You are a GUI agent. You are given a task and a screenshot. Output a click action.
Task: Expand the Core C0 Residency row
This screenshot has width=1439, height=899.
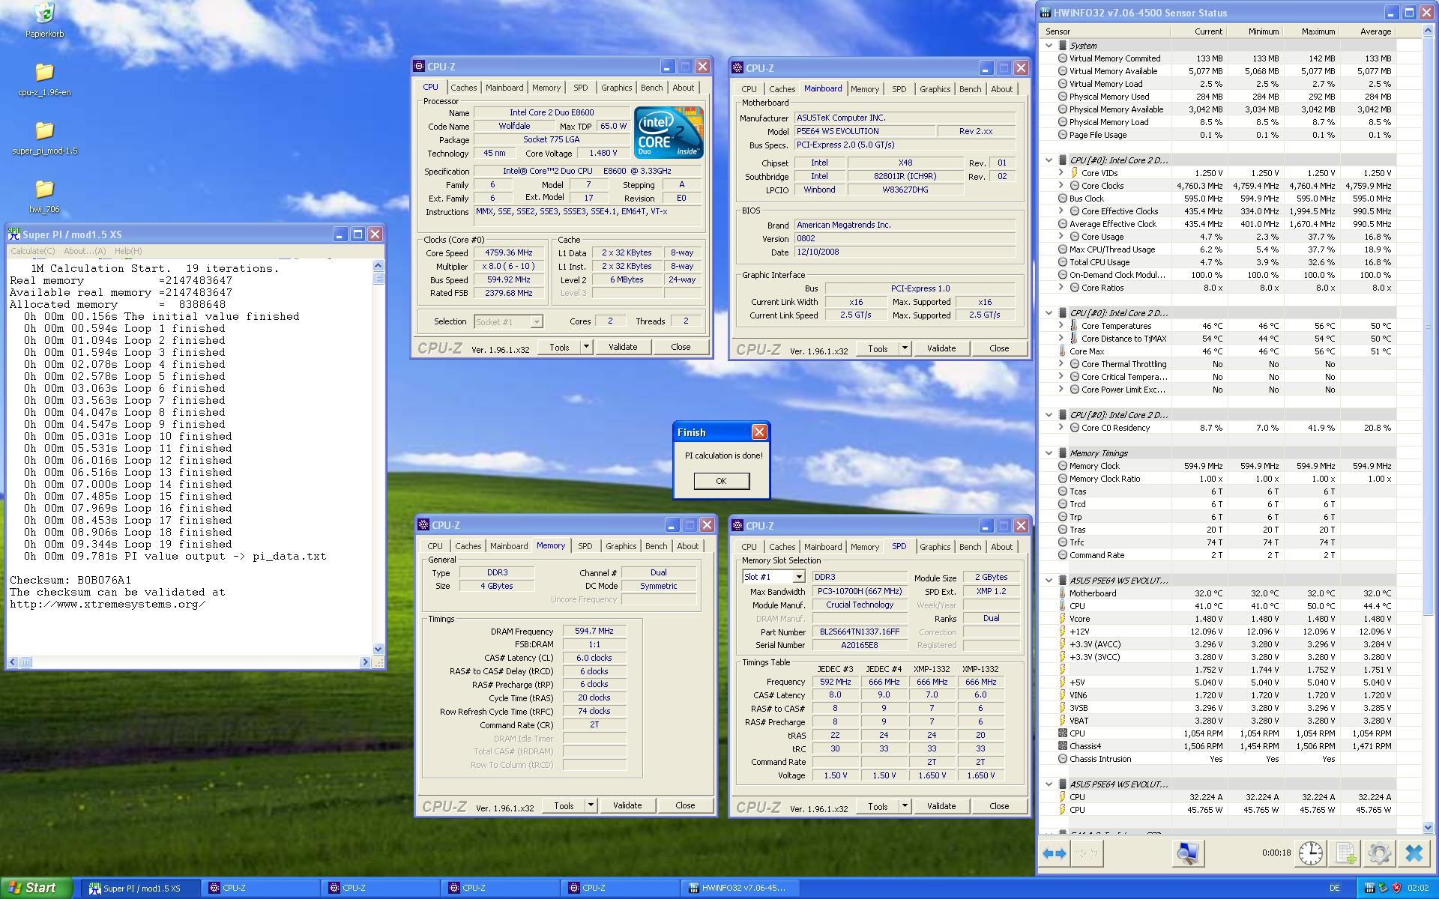point(1061,427)
